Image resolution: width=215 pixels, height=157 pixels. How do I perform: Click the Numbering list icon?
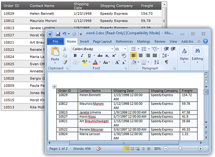coord(144,49)
